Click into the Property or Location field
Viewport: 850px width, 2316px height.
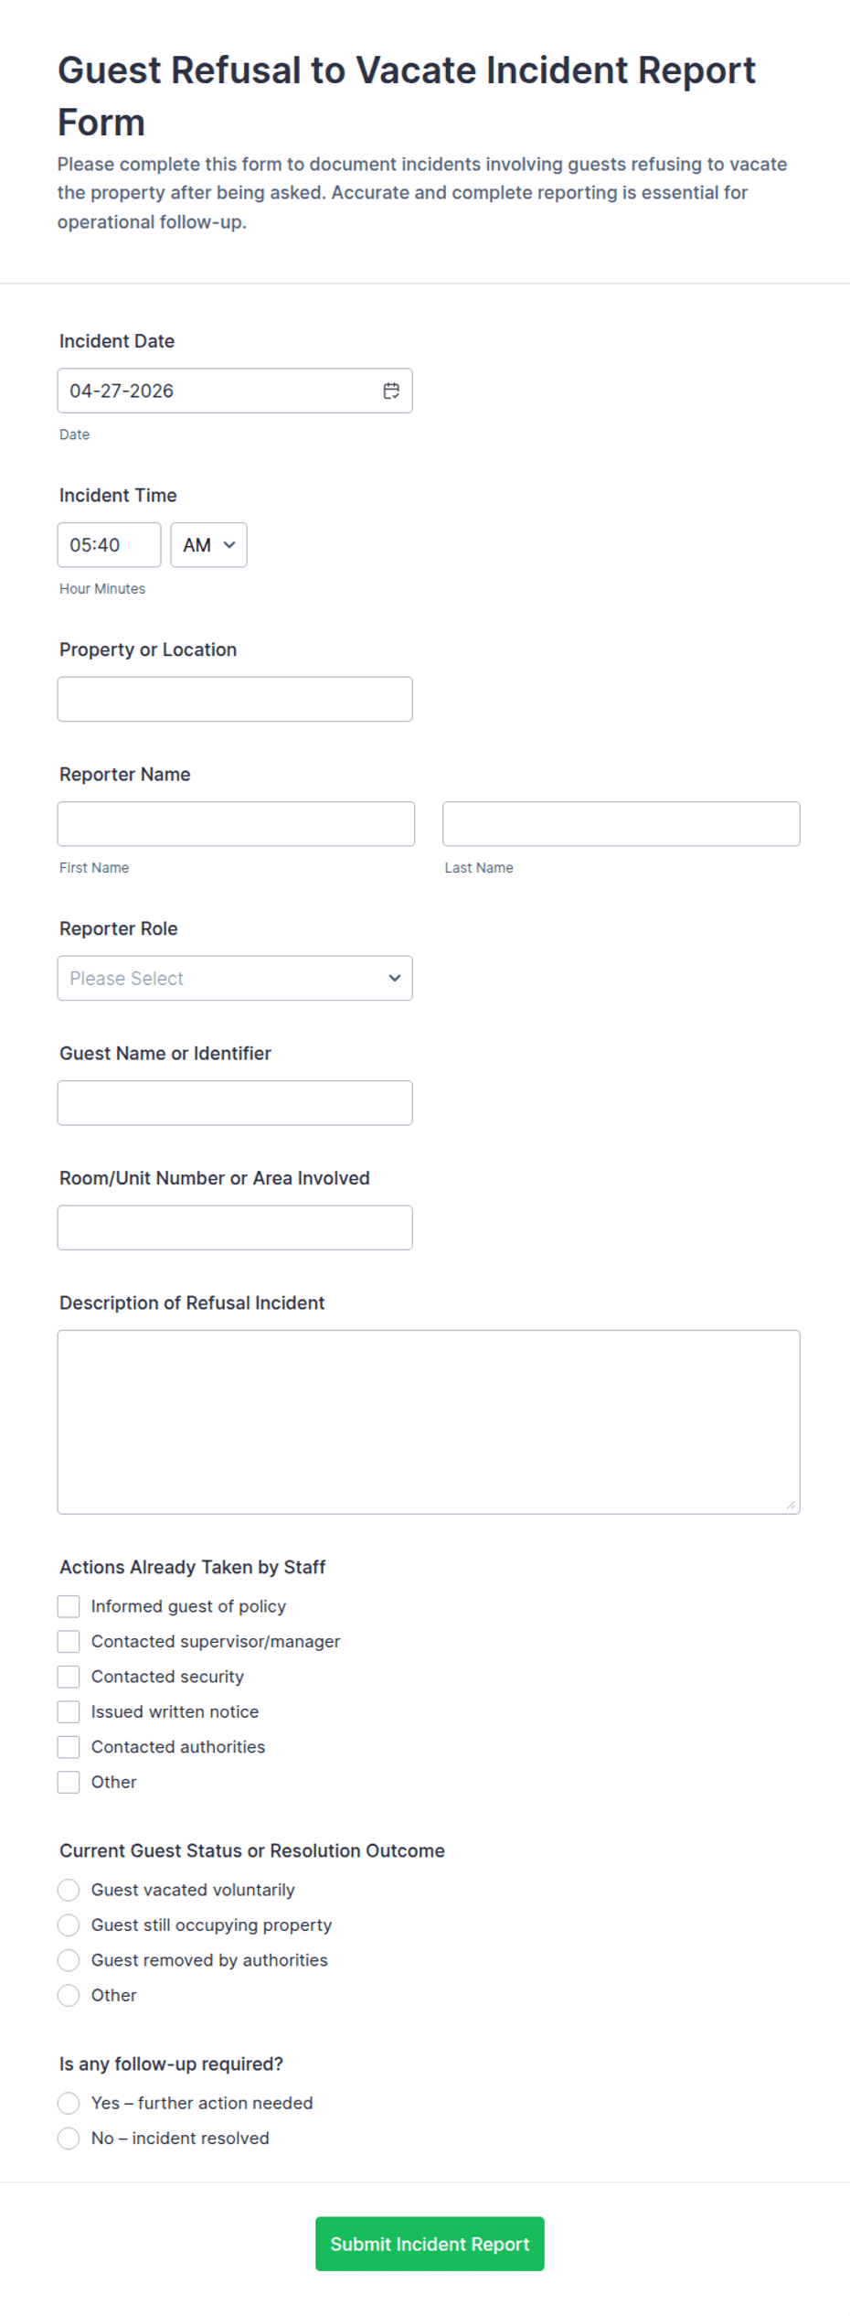pyautogui.click(x=235, y=698)
